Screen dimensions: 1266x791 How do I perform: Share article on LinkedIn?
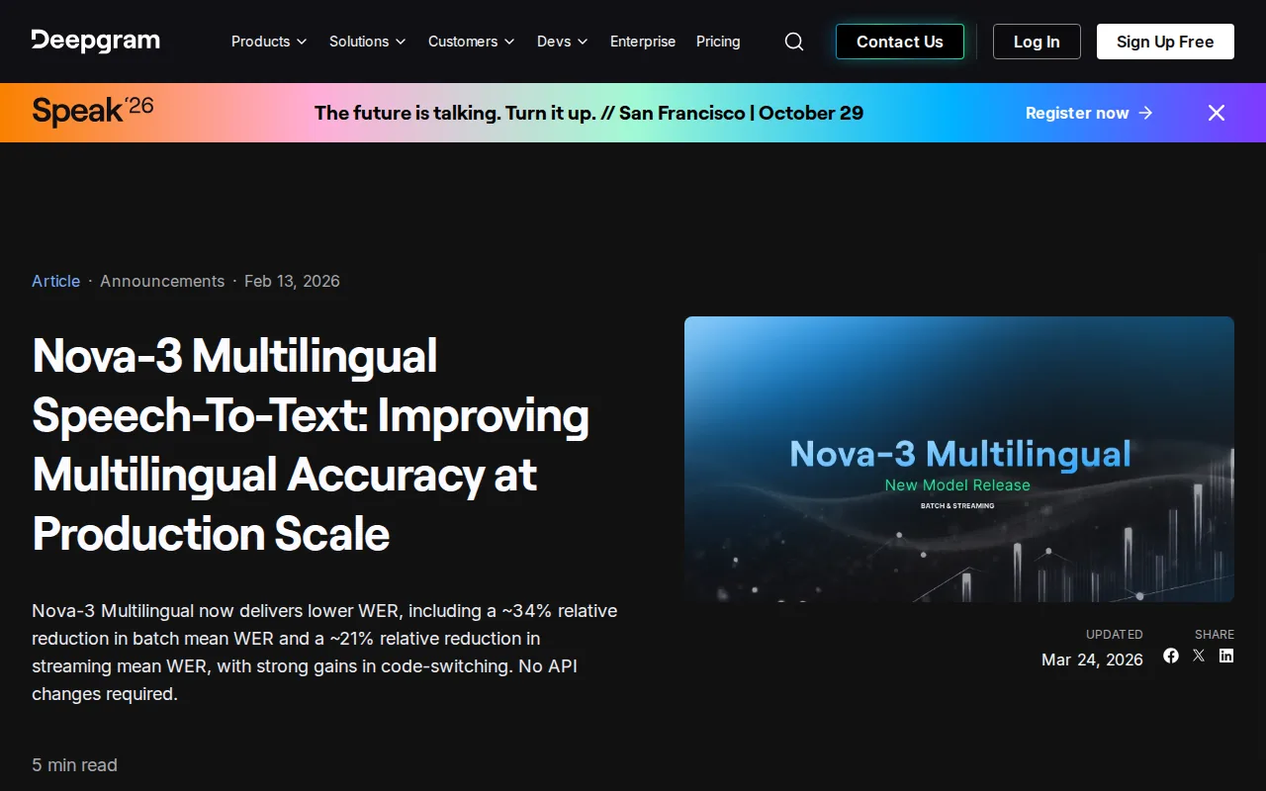1226,656
